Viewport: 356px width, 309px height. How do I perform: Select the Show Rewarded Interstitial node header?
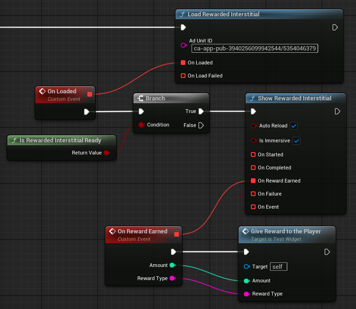click(295, 98)
